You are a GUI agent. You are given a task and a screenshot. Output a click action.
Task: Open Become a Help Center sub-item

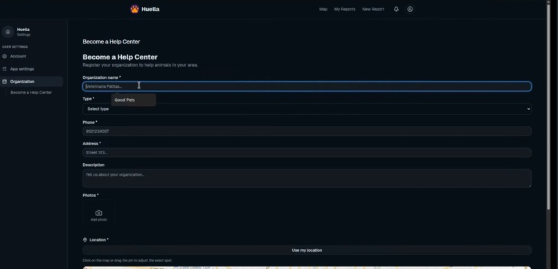[31, 93]
